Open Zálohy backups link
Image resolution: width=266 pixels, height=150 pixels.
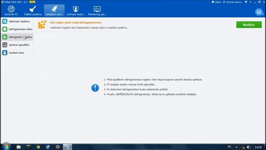[217, 2]
